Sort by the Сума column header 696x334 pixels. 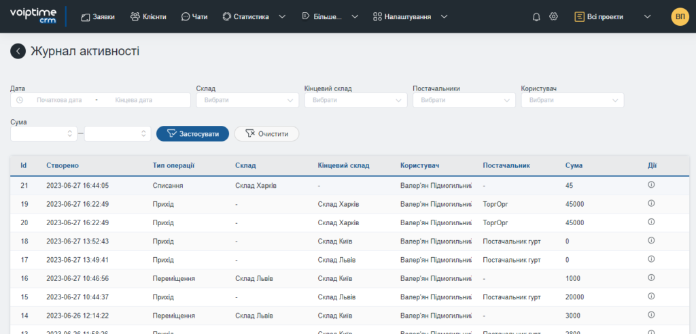point(574,166)
